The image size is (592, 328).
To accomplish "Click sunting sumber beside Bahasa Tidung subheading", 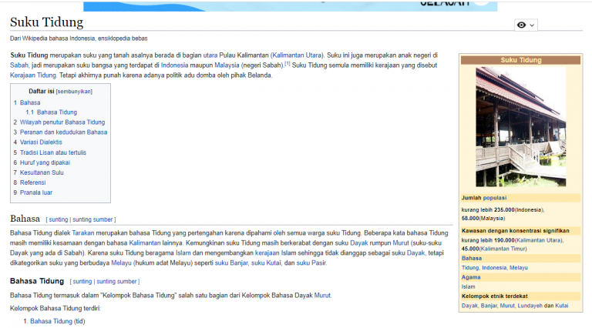I will [x=116, y=281].
